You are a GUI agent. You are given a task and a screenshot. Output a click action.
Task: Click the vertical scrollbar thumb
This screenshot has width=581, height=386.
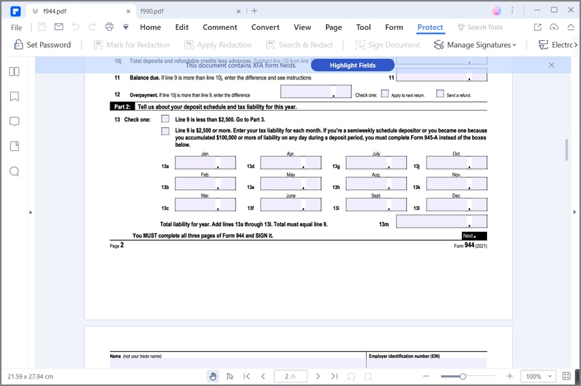click(567, 150)
